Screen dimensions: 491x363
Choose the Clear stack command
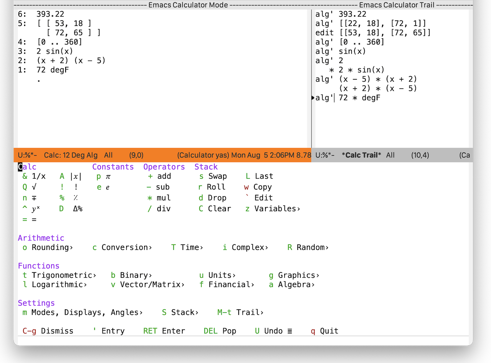215,209
